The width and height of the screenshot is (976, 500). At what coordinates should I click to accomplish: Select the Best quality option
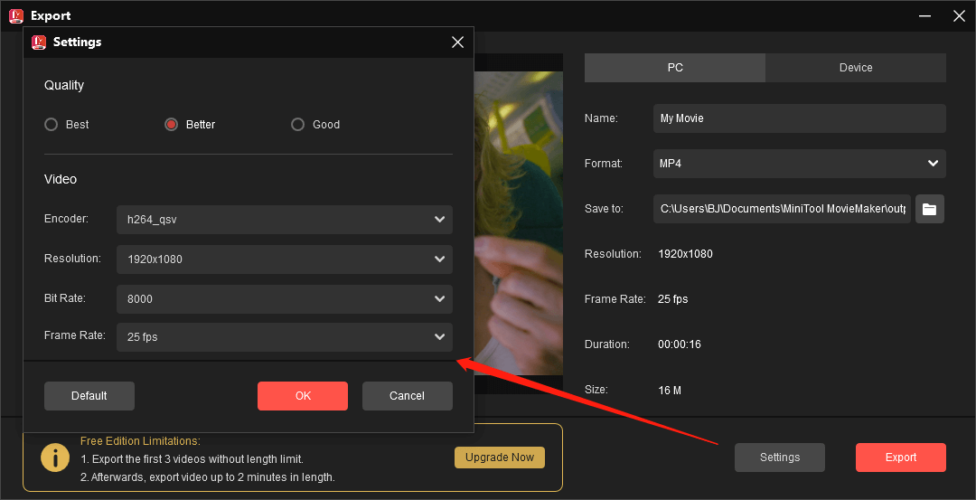point(52,125)
